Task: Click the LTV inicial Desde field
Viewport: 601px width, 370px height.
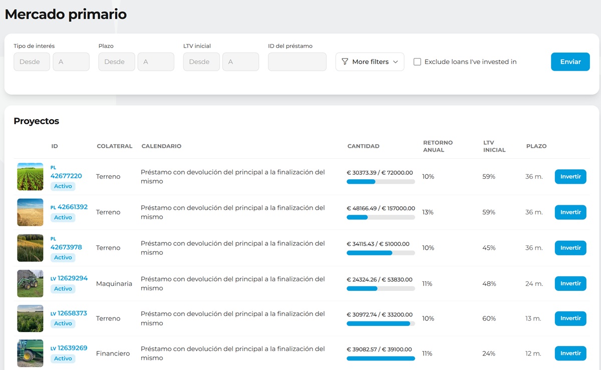Action: click(x=201, y=62)
